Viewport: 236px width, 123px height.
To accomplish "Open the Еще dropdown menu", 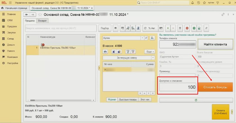I will click(150, 52).
